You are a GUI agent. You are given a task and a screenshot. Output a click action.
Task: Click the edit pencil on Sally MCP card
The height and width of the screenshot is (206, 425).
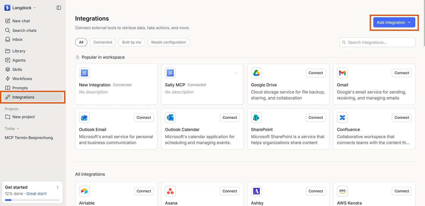click(x=236, y=73)
